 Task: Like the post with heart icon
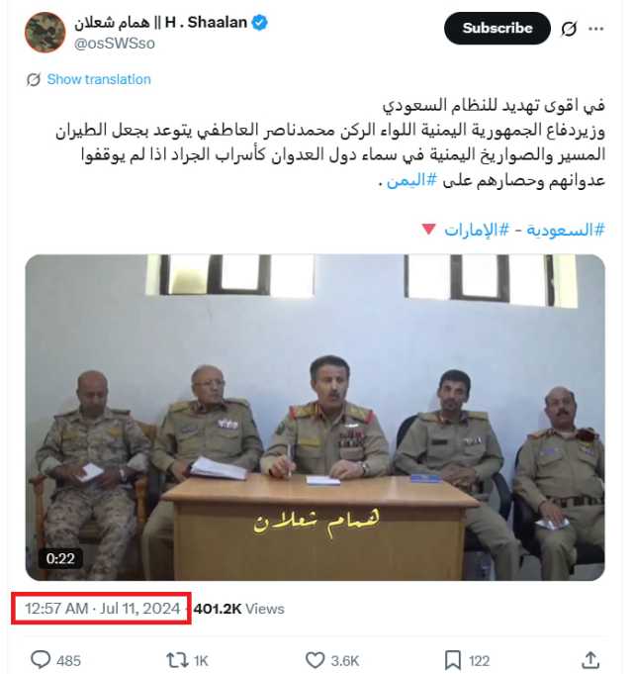(315, 660)
